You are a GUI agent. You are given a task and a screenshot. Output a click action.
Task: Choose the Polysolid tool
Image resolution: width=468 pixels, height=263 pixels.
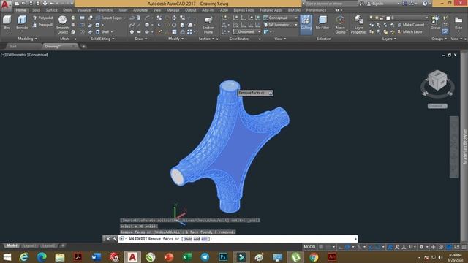pos(42,18)
